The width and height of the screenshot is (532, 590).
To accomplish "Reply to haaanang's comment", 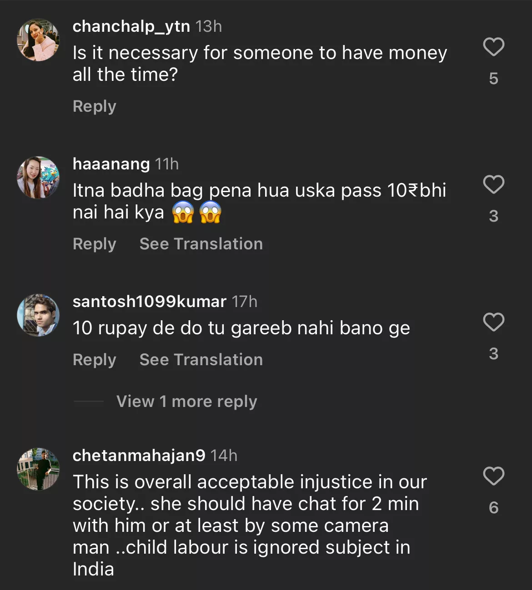I will click(x=95, y=244).
